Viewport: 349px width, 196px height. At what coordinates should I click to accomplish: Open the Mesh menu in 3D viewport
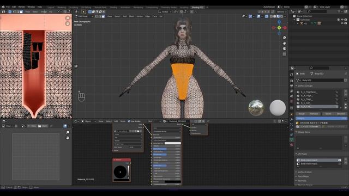[x=131, y=16]
